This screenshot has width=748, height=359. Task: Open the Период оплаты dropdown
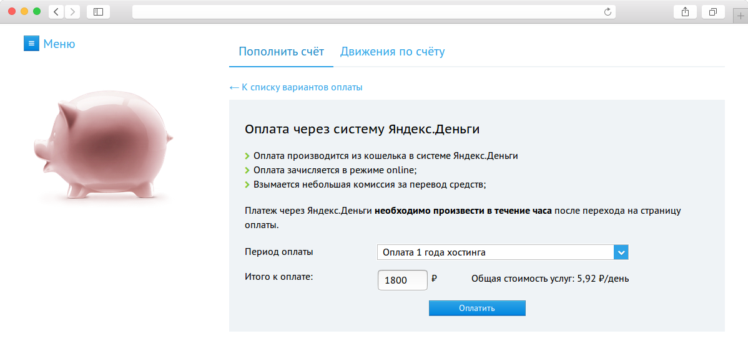[x=503, y=252]
